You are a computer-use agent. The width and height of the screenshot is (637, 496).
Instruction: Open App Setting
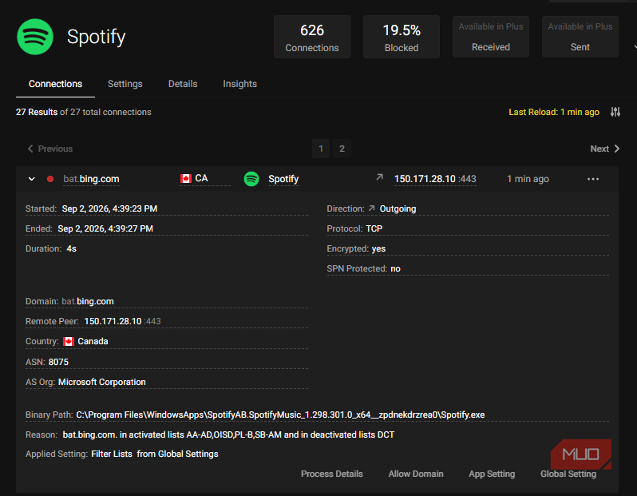pyautogui.click(x=492, y=474)
